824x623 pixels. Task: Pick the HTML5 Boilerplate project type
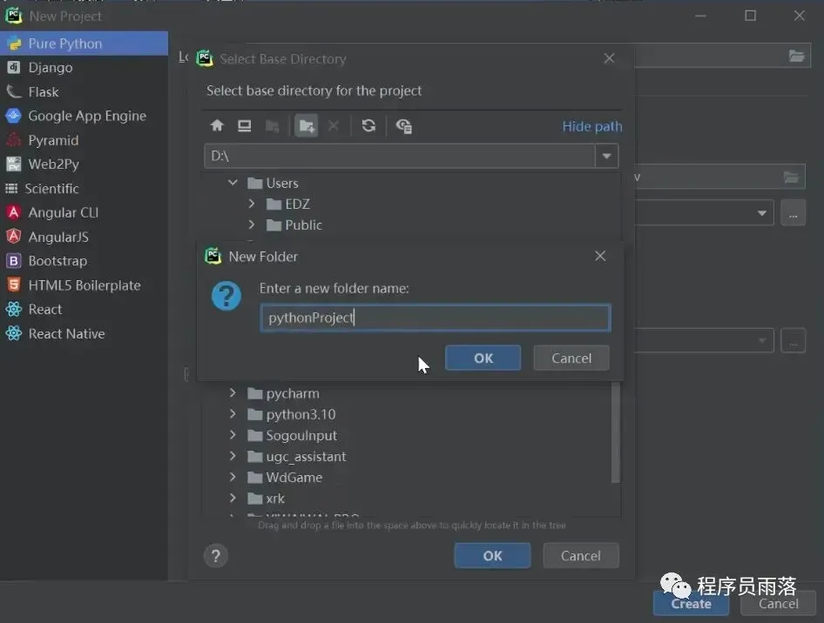tap(84, 285)
